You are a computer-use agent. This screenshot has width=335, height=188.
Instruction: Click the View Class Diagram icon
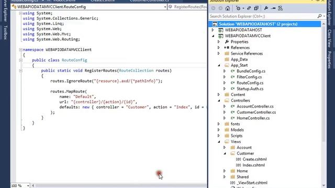point(281,8)
